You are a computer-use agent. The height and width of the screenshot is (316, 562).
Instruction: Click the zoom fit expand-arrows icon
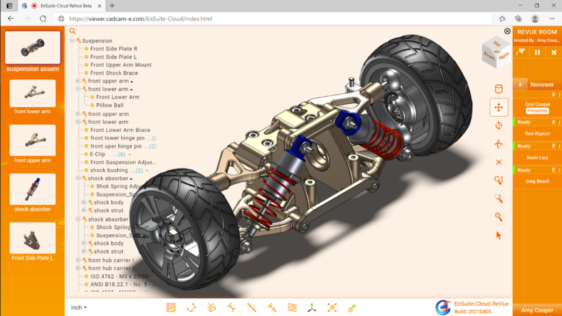332,308
